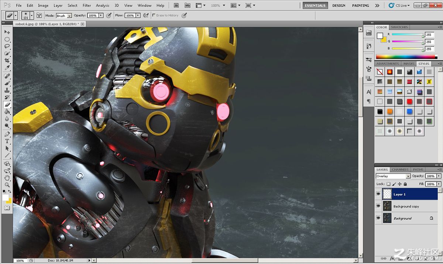Image resolution: width=443 pixels, height=264 pixels.
Task: Select the Crop tool
Action: tap(7, 61)
